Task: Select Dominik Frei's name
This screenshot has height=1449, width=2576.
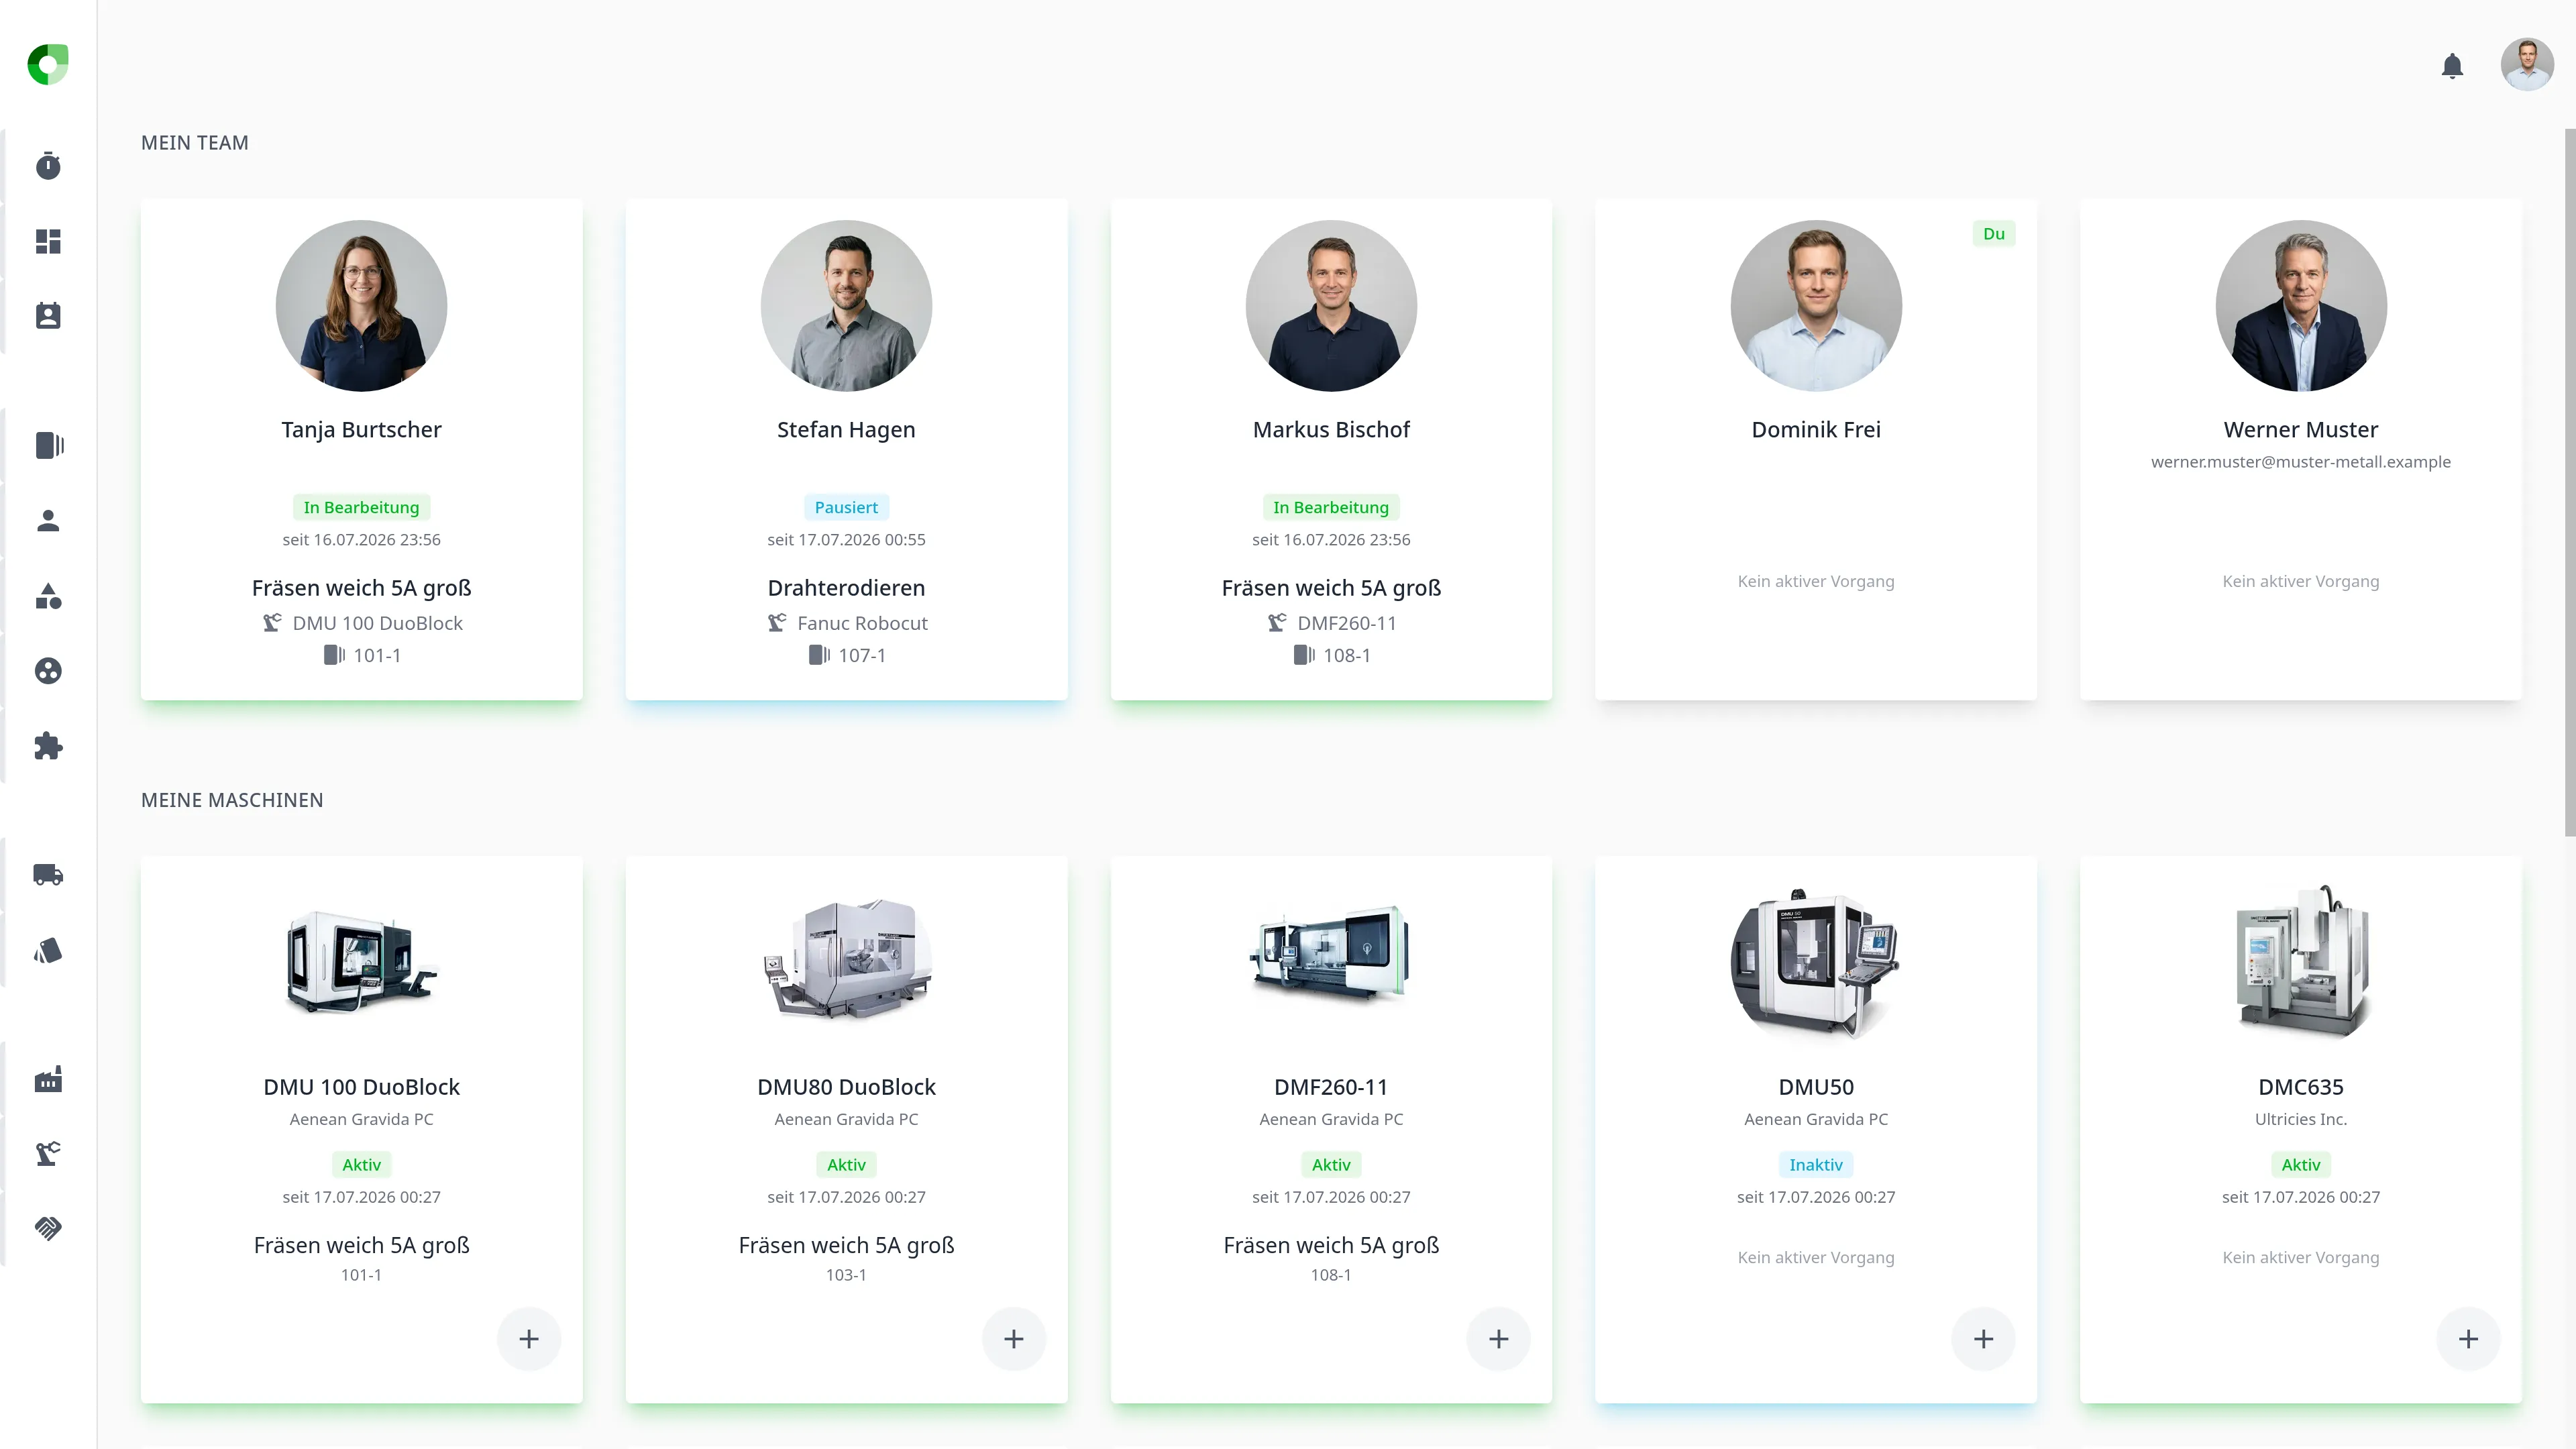Action: pyautogui.click(x=1816, y=430)
